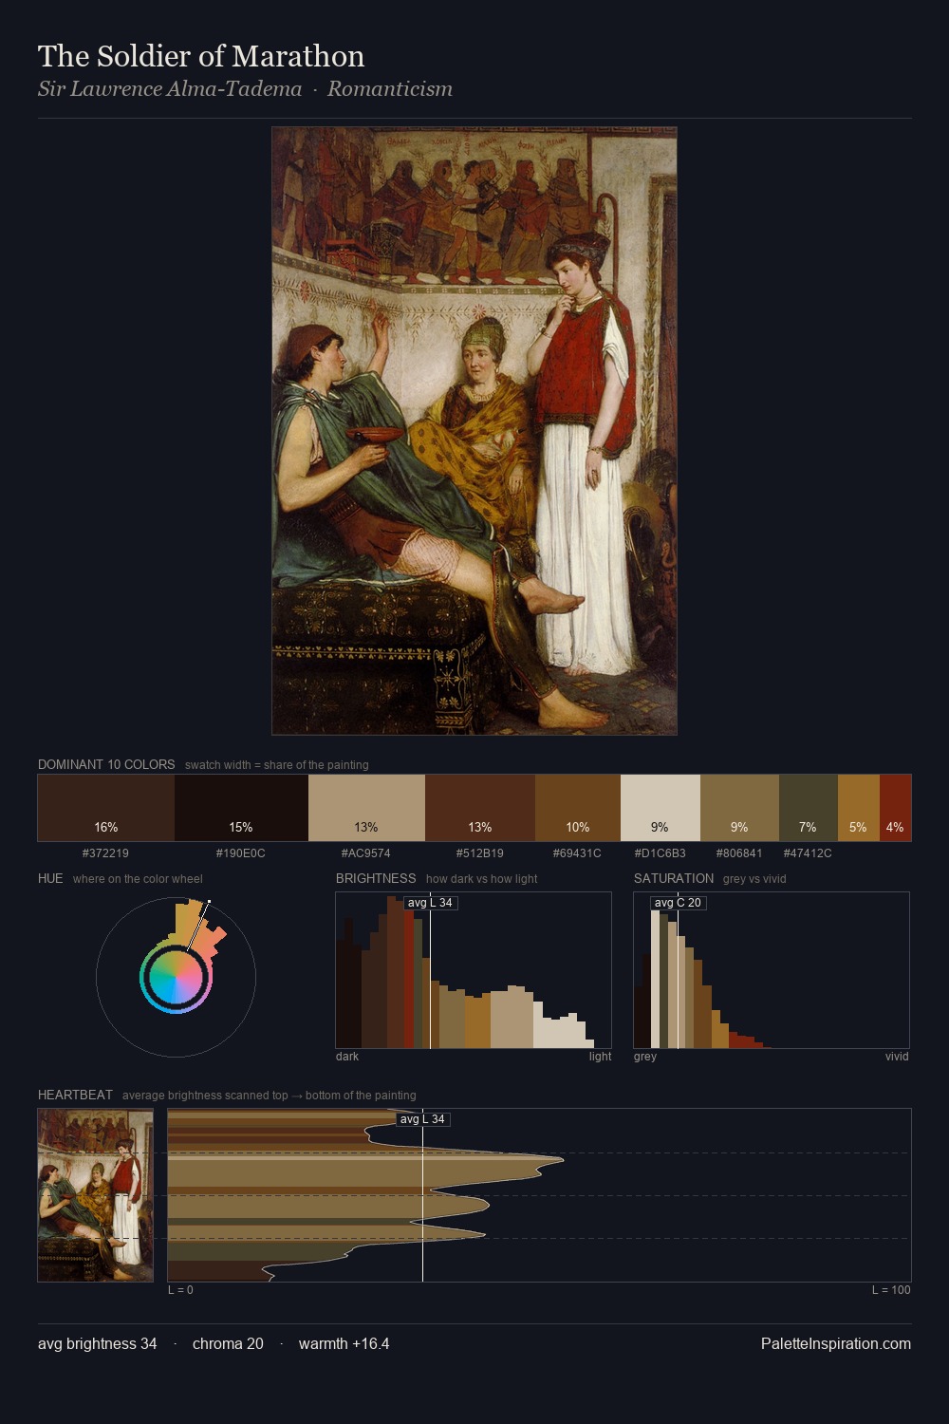Click the brightness histogram chart
949x1424 pixels.
tap(474, 970)
